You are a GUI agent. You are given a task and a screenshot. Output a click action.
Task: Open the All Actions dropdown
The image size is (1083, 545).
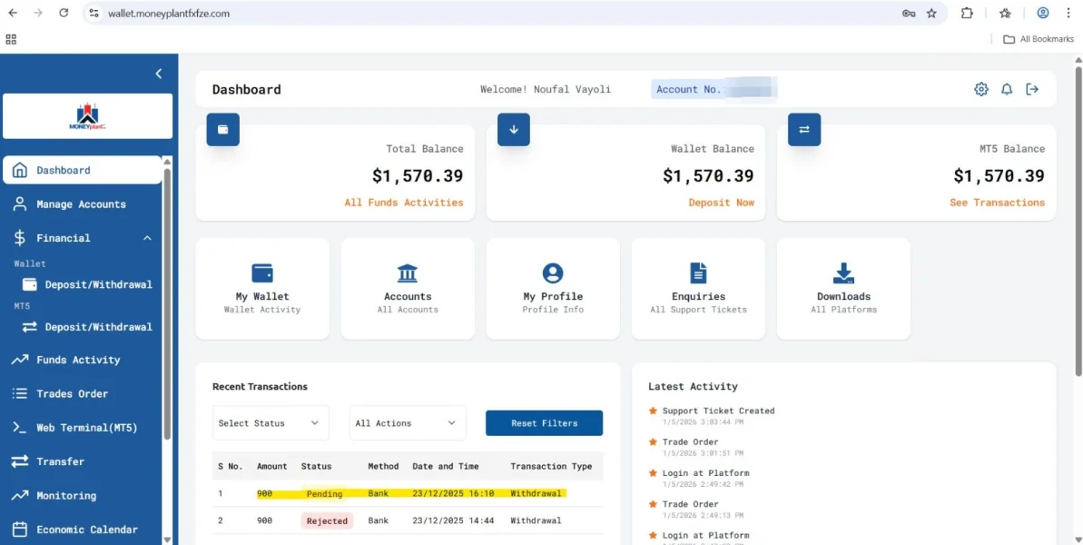(x=407, y=423)
